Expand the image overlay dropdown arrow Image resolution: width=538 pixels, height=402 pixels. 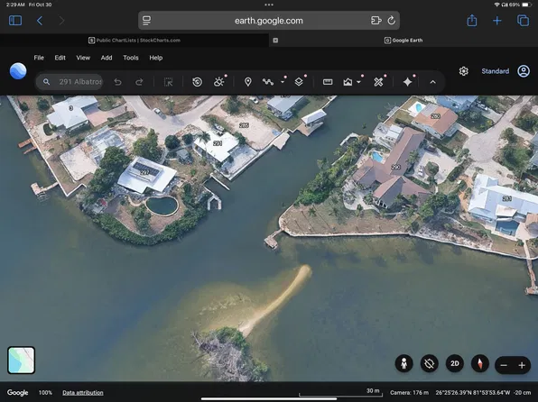(x=359, y=82)
